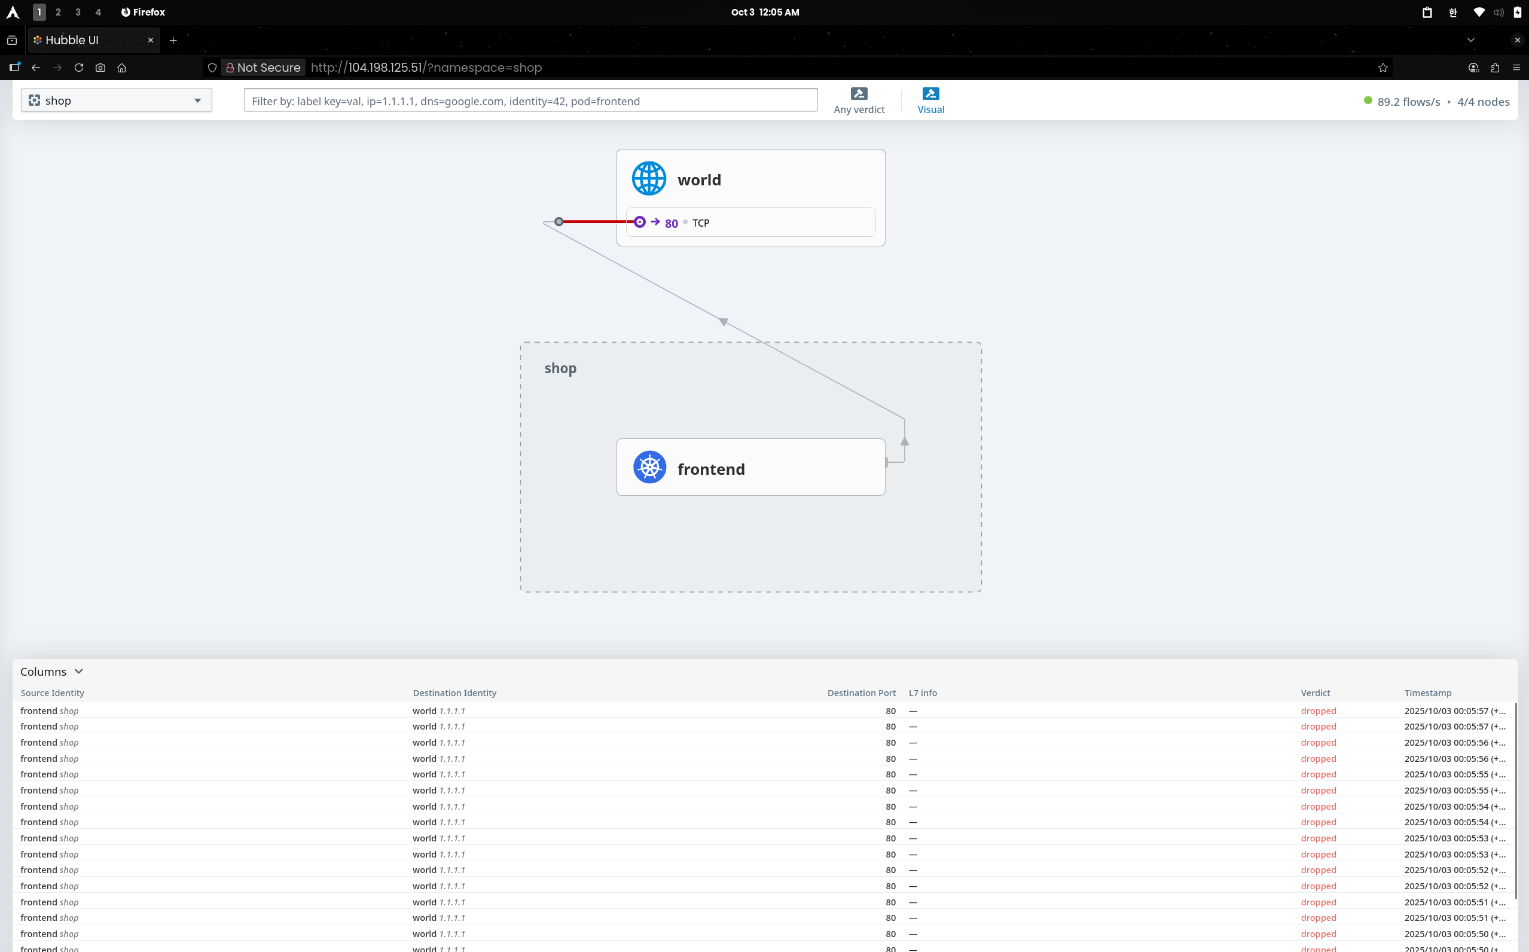Switch to workspace 2
This screenshot has height=952, width=1529.
(58, 12)
